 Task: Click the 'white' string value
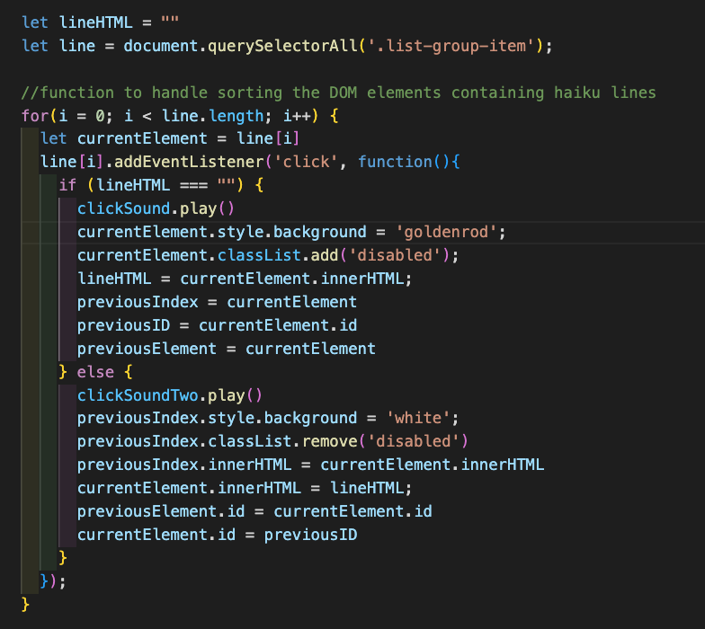(x=418, y=418)
